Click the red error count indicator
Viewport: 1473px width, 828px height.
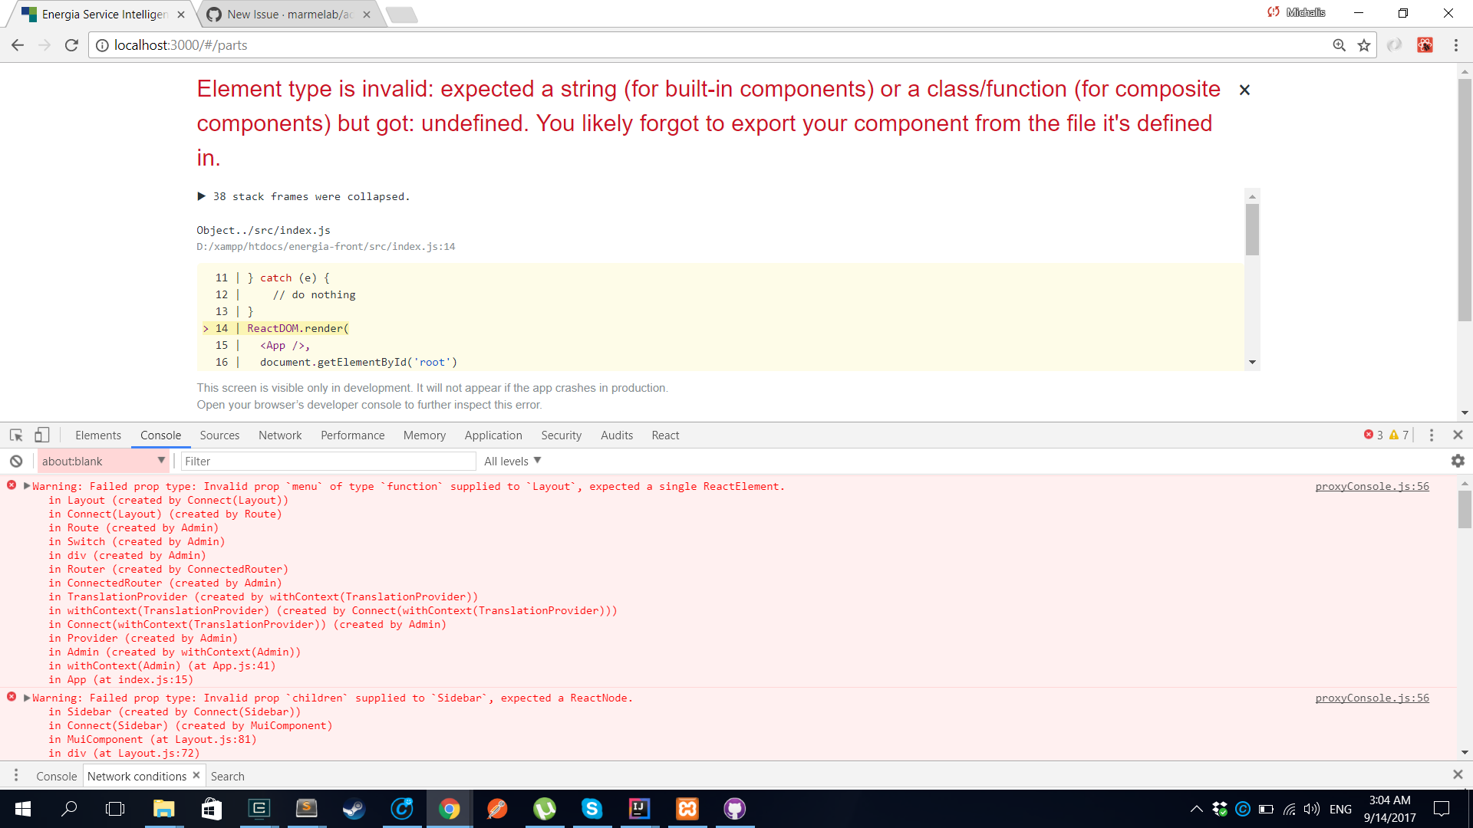(1373, 435)
